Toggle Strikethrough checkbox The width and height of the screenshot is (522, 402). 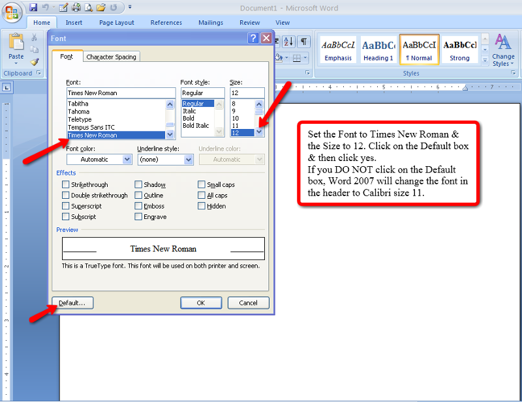click(66, 184)
